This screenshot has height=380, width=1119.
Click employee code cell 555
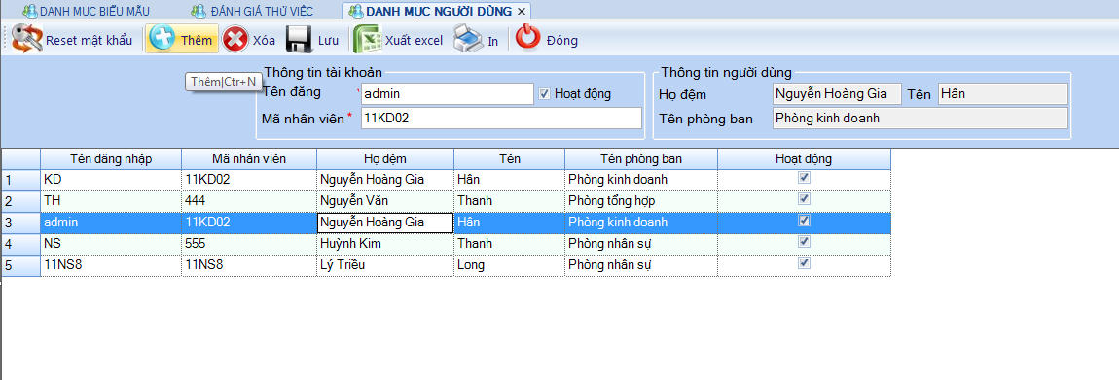pos(249,244)
